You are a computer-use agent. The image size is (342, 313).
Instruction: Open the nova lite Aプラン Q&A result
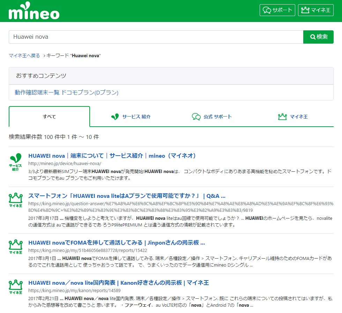(x=127, y=196)
